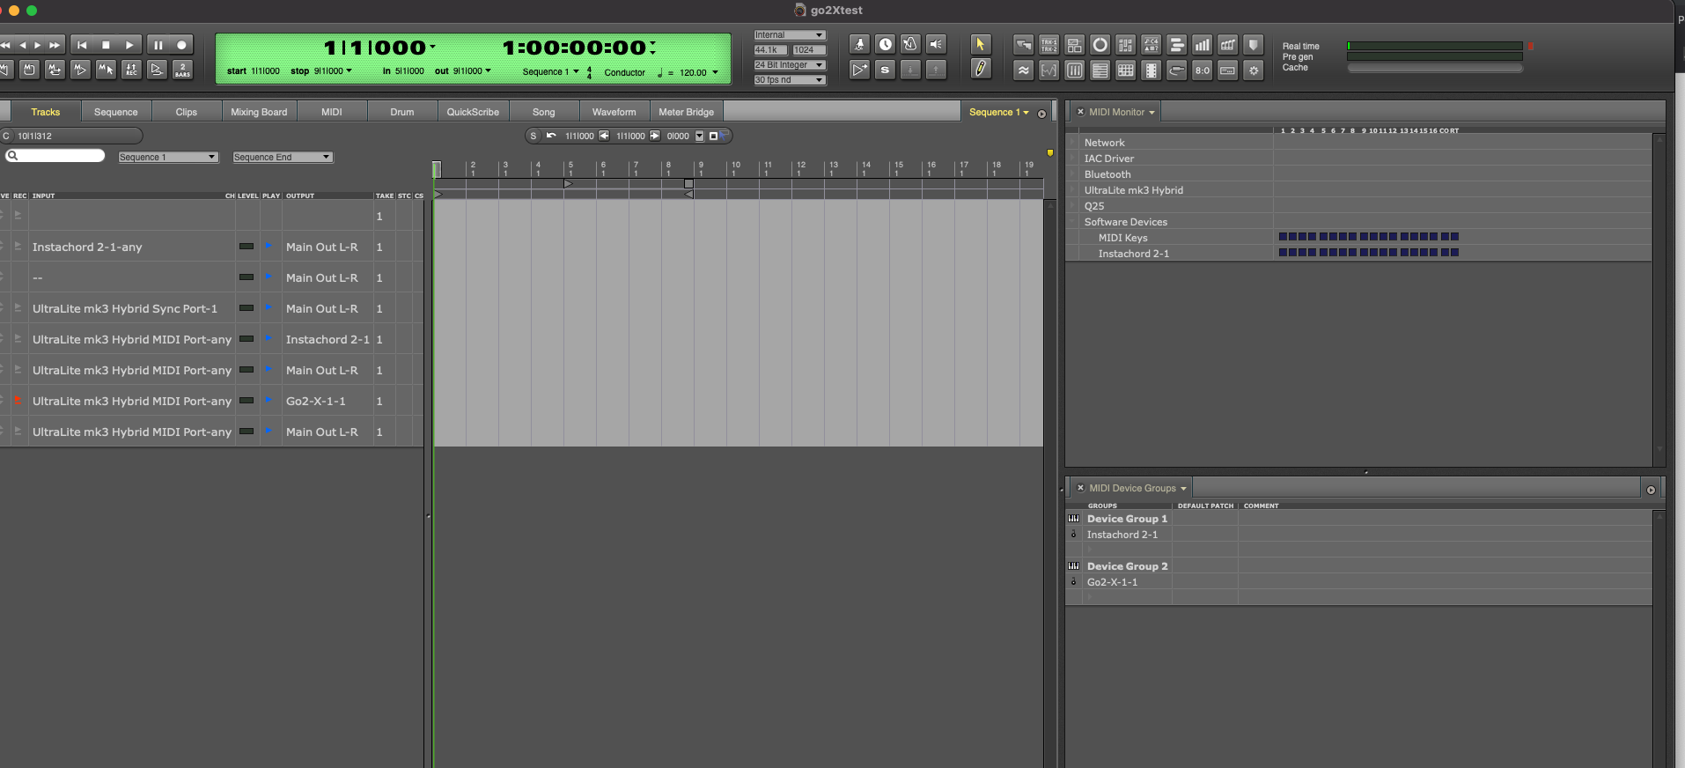Disable record-enable on Go2-X-1-1 track
The image size is (1685, 768).
(x=18, y=401)
